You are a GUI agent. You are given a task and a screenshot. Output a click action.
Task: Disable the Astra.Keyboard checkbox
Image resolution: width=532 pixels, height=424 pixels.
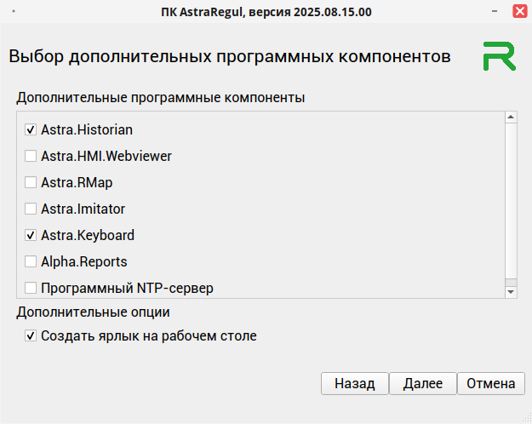click(x=31, y=235)
